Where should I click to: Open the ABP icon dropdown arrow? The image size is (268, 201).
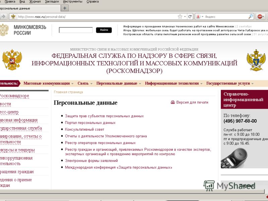pyautogui.click(x=263, y=16)
